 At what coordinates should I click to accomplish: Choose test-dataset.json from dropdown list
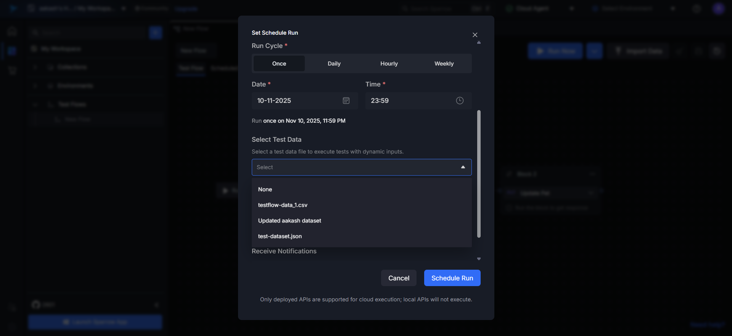click(x=280, y=236)
